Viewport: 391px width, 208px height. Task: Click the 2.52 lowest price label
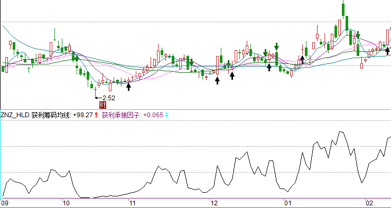(x=109, y=98)
